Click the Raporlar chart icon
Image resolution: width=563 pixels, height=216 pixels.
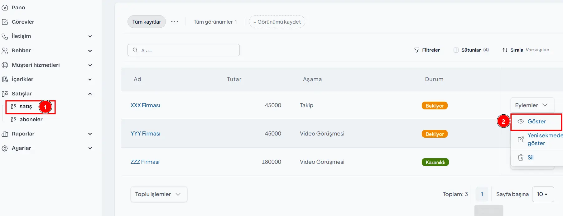pyautogui.click(x=5, y=134)
